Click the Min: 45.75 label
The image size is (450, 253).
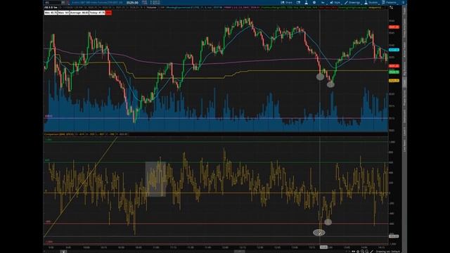51,13
